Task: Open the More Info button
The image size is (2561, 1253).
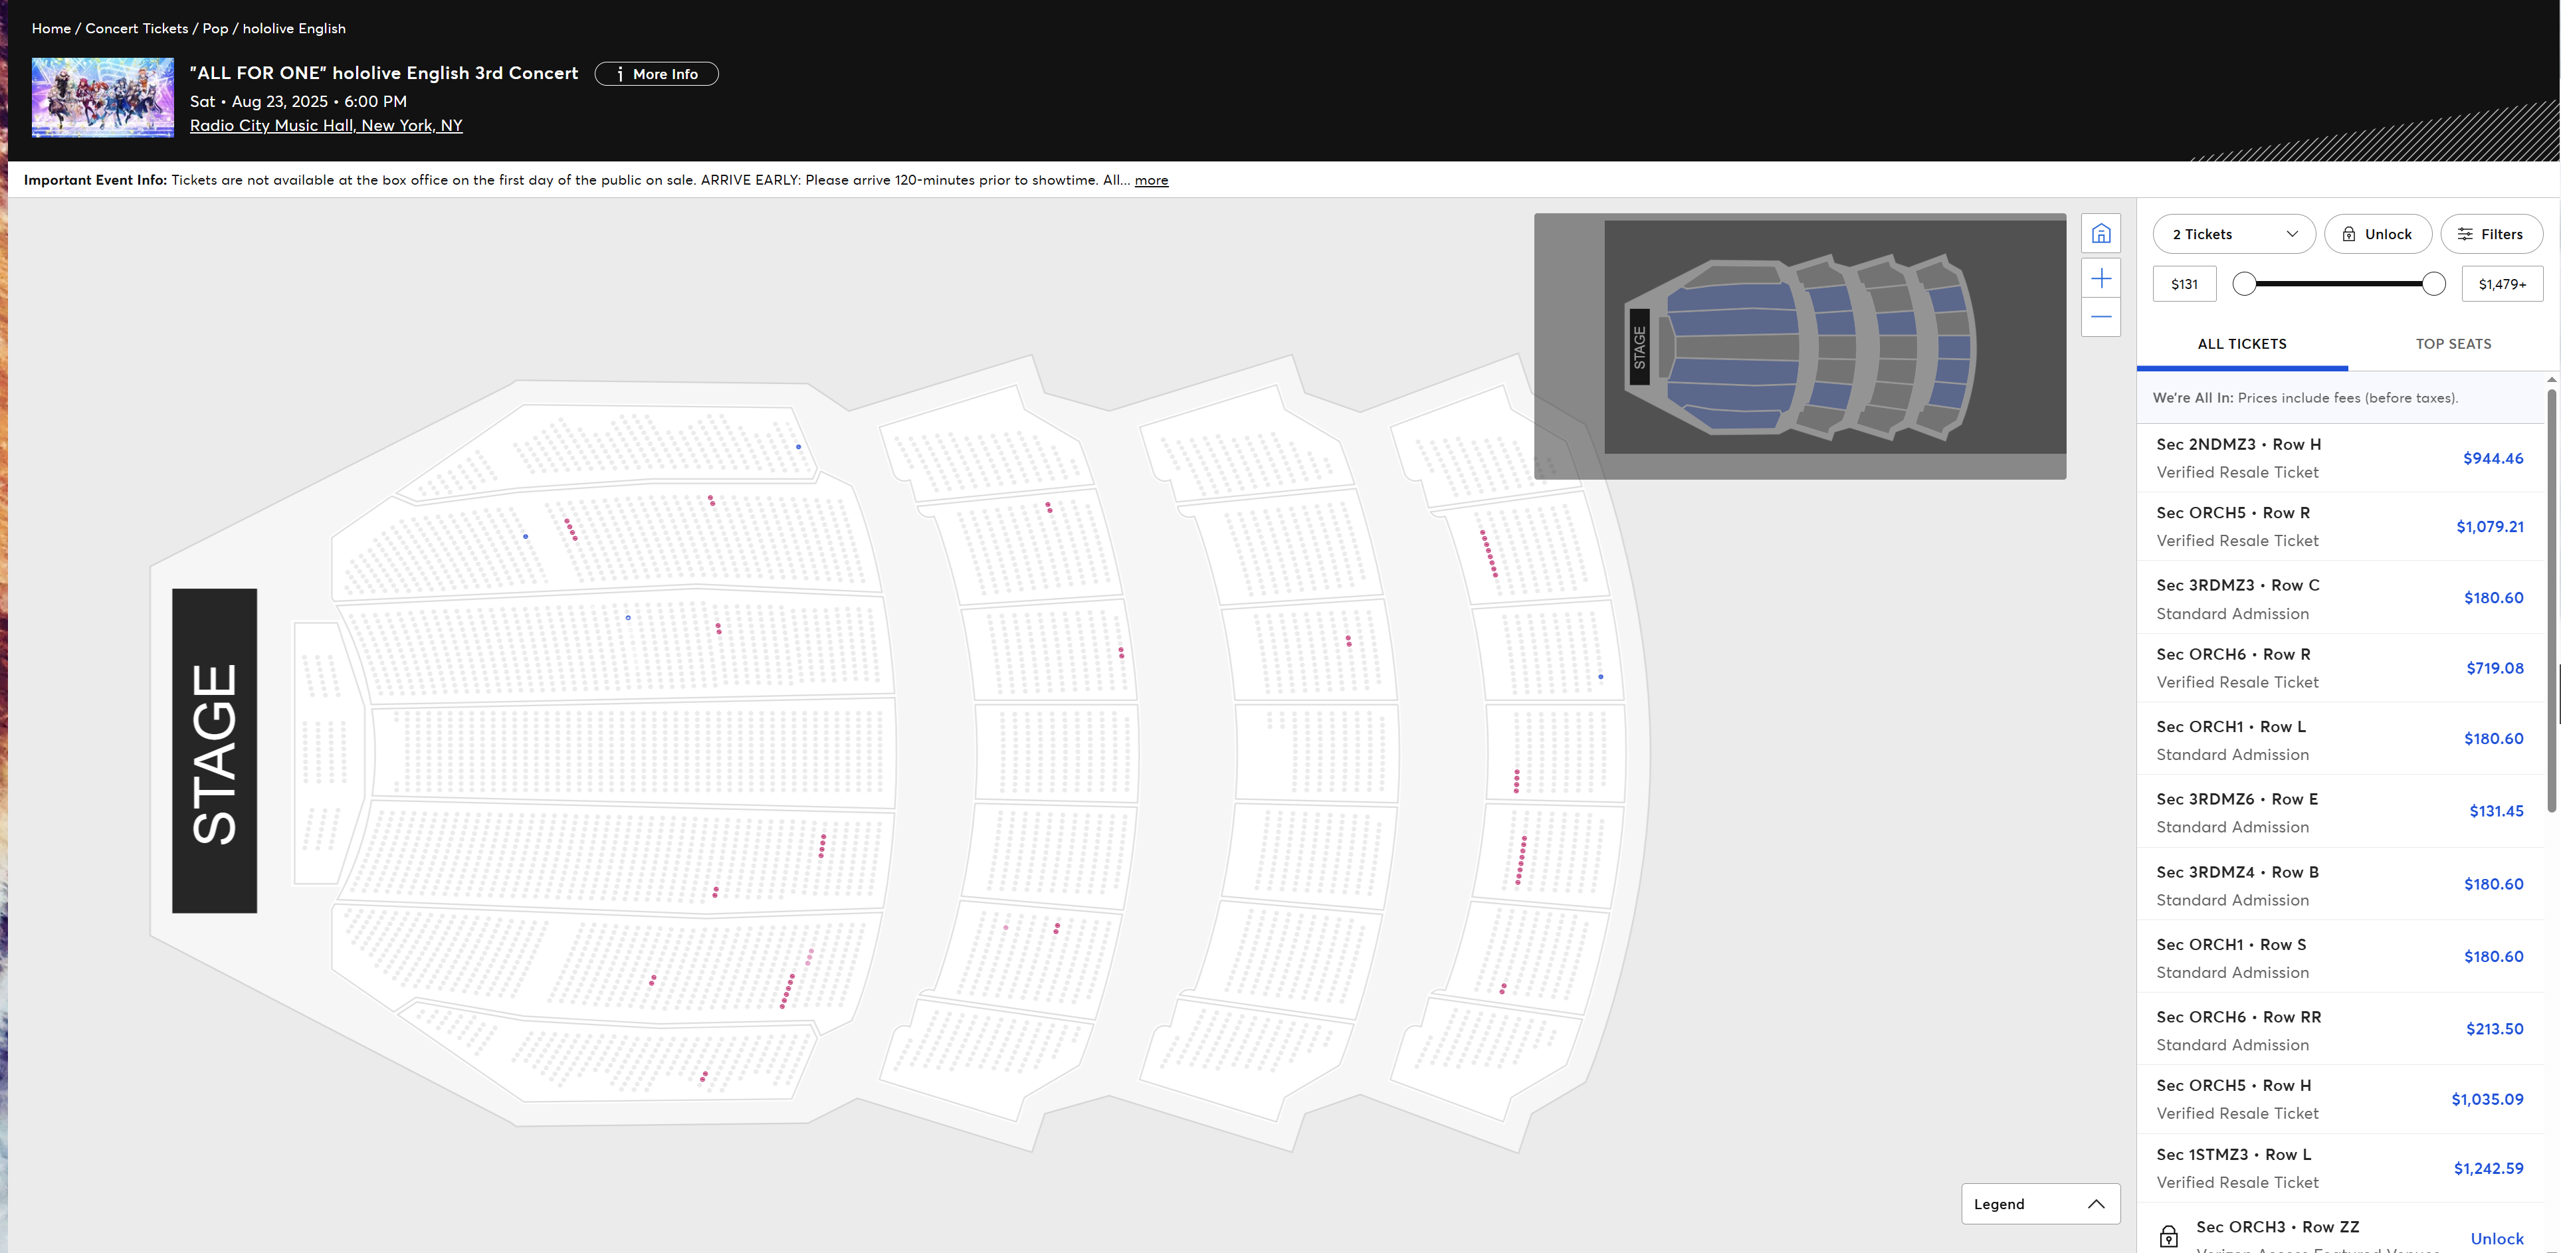Action: [x=656, y=74]
